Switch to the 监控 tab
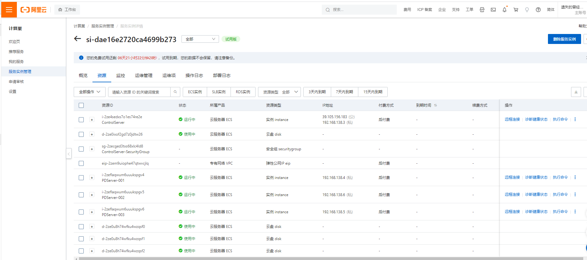Viewport: 587px width, 260px height. [x=121, y=75]
